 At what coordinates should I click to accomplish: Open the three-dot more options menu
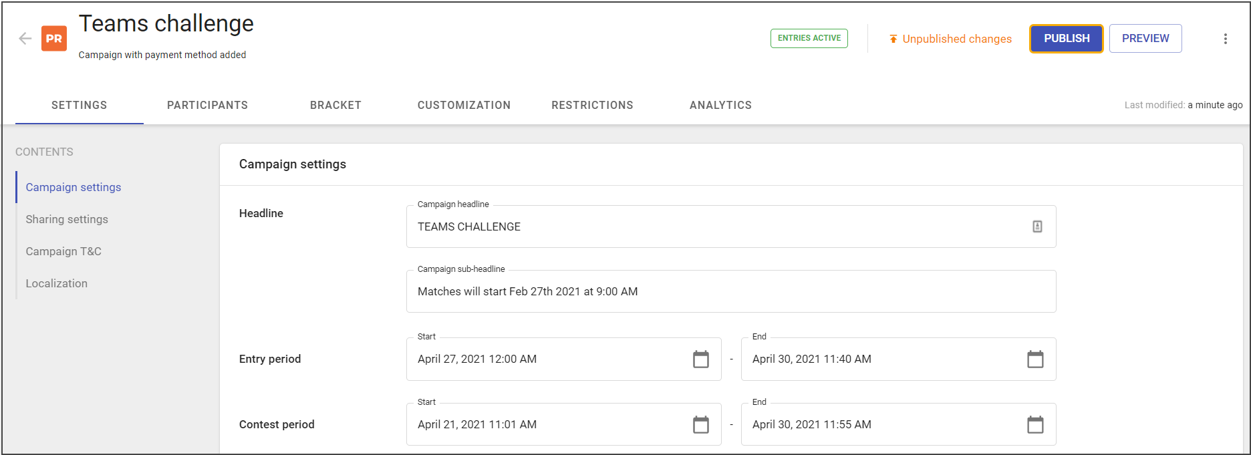1226,39
